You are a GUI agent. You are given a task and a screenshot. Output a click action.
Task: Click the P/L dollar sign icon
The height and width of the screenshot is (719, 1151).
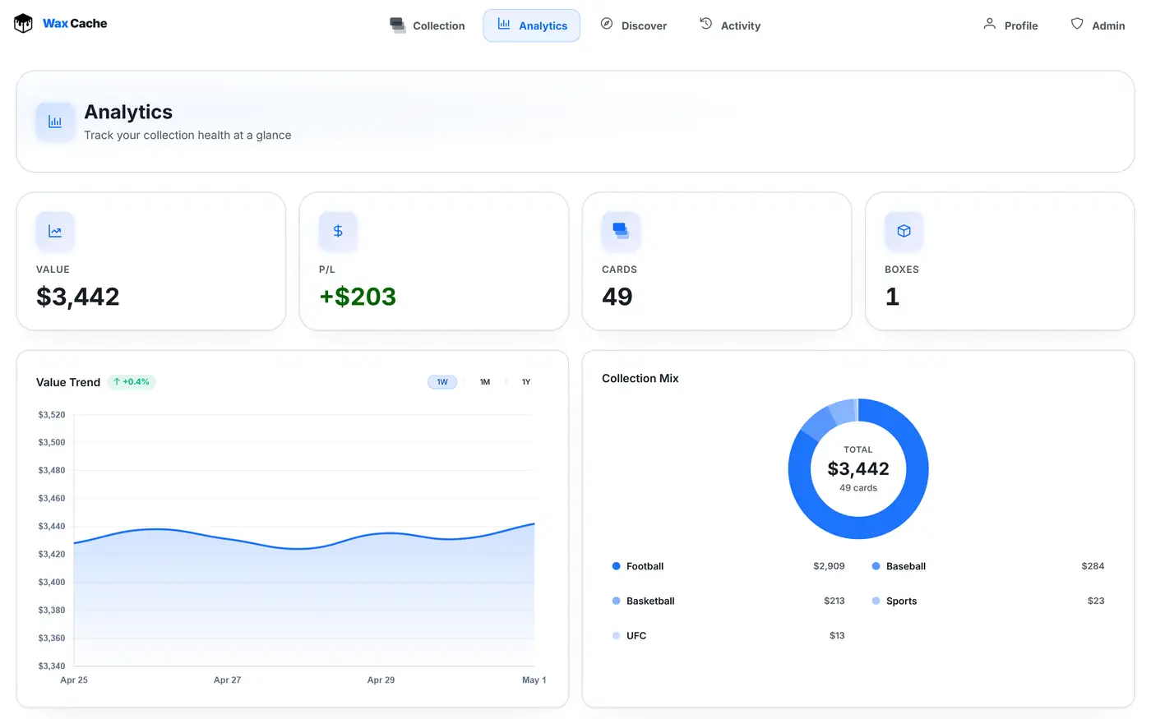[338, 231]
